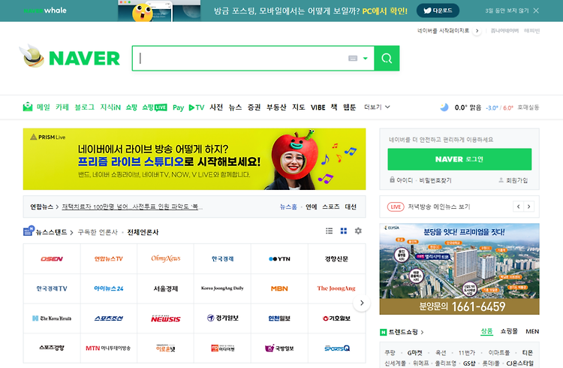
Task: Open 카페 service link
Action: (x=62, y=107)
